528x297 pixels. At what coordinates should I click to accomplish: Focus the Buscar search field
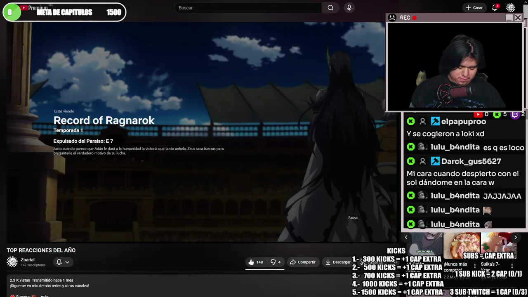point(248,8)
